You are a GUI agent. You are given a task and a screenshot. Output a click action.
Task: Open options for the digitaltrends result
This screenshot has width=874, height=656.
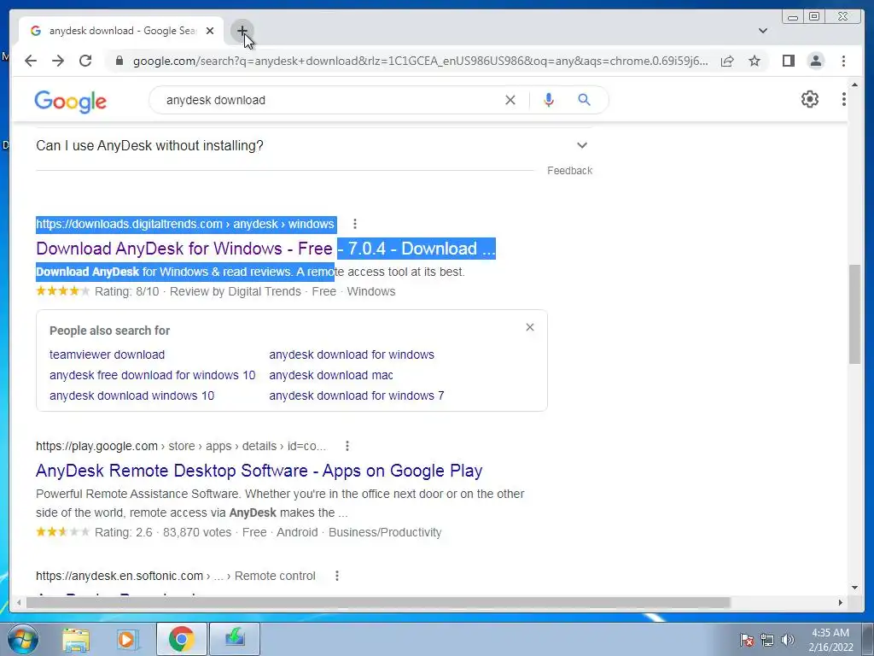(x=354, y=225)
